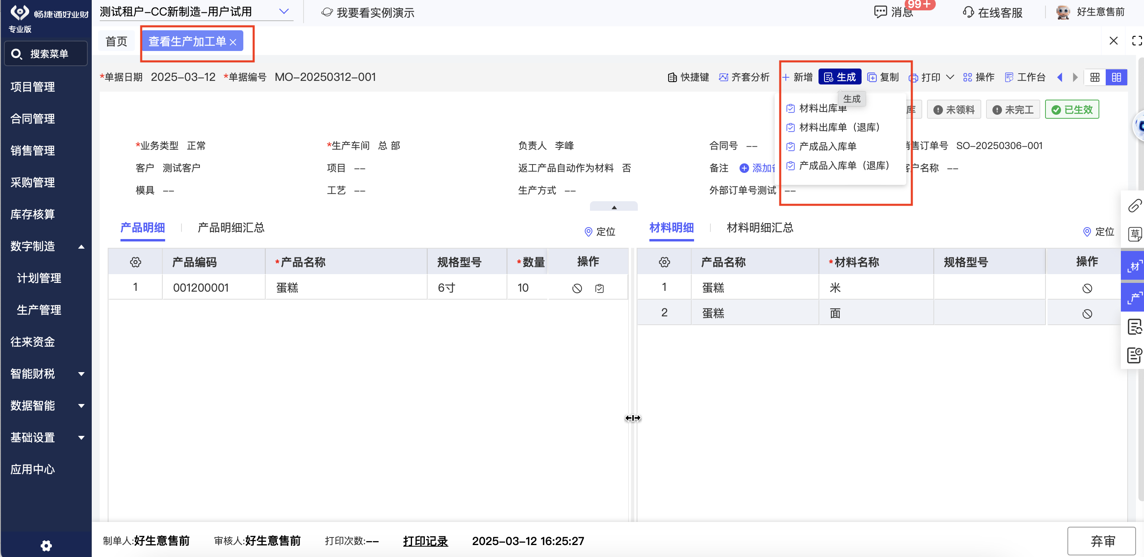Screen dimensions: 1144x557
Task: Open the 打印 print dropdown
Action: tap(931, 77)
